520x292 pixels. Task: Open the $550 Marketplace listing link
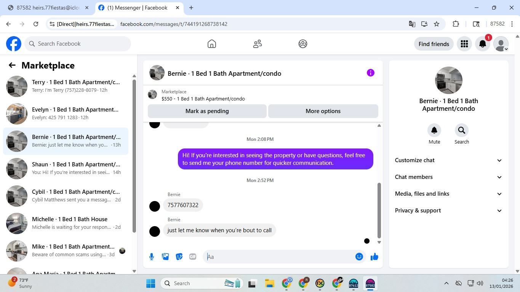click(203, 99)
